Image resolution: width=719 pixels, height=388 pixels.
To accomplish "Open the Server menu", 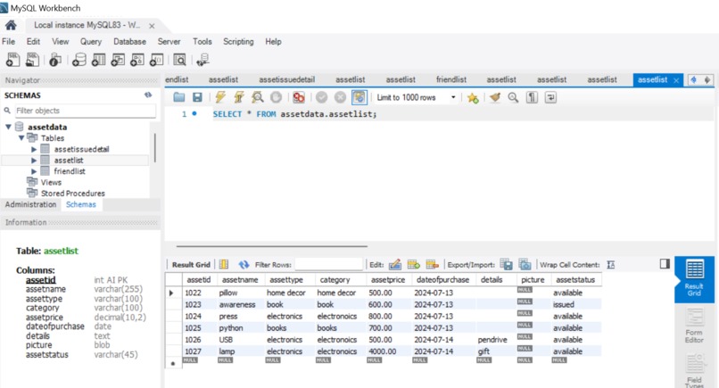I will [169, 41].
